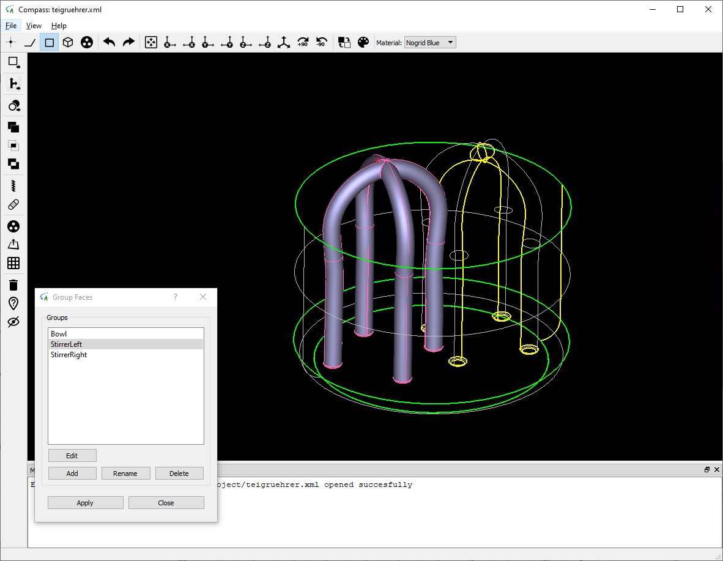Open the Help menu
This screenshot has height=561, width=723.
pyautogui.click(x=59, y=25)
